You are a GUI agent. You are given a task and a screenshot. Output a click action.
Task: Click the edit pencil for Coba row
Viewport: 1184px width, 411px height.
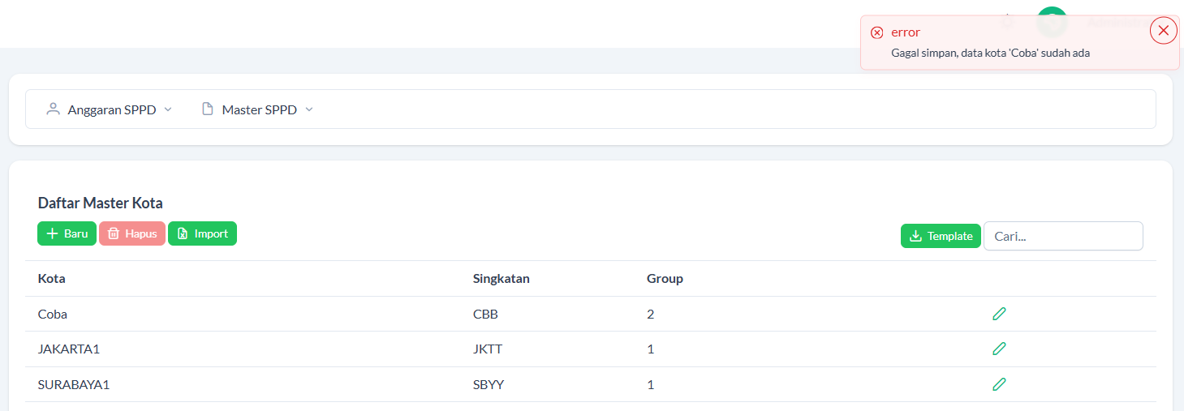[x=999, y=314]
